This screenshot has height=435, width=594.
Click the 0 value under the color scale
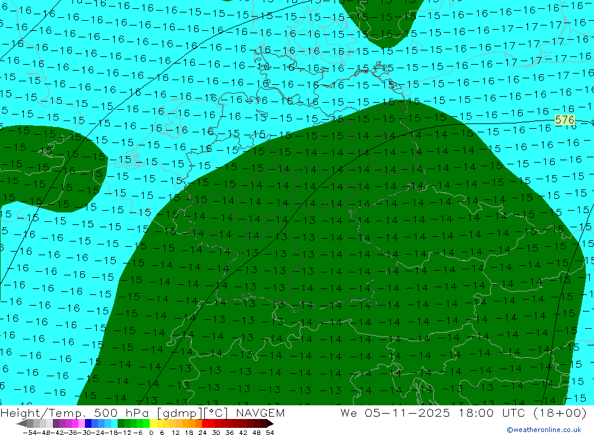(151, 433)
